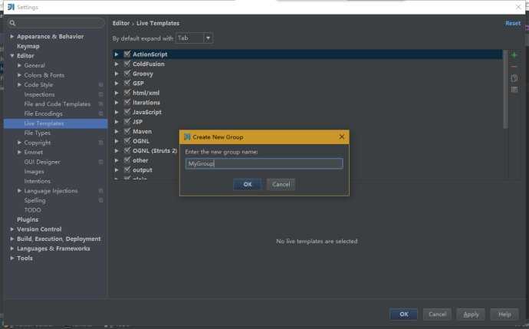Select TODO in settings tree
The image size is (529, 329).
click(32, 210)
